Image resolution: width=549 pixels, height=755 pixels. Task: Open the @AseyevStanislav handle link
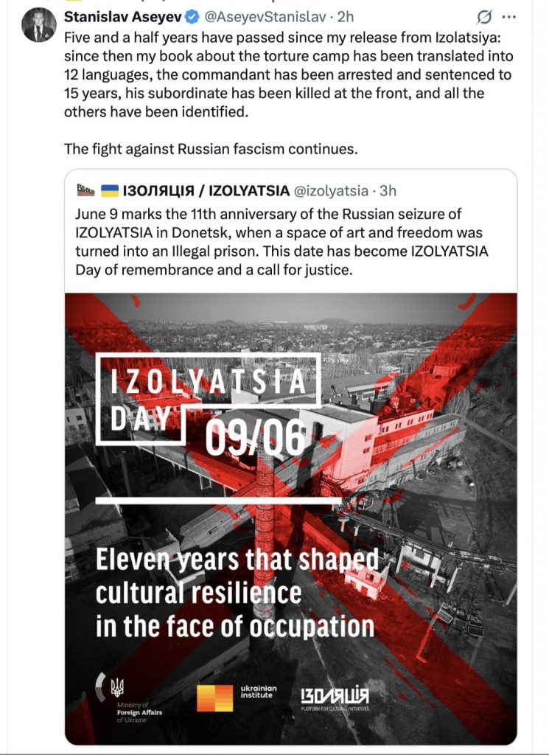coord(265,15)
